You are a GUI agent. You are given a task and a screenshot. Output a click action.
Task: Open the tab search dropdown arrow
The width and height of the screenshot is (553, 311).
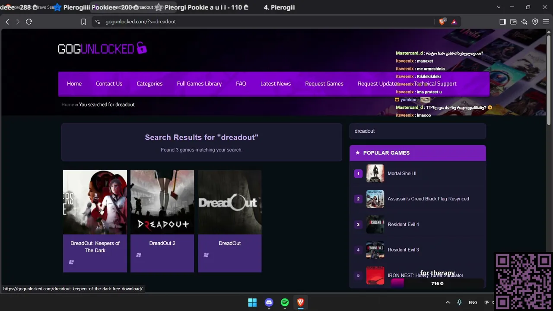[499, 7]
